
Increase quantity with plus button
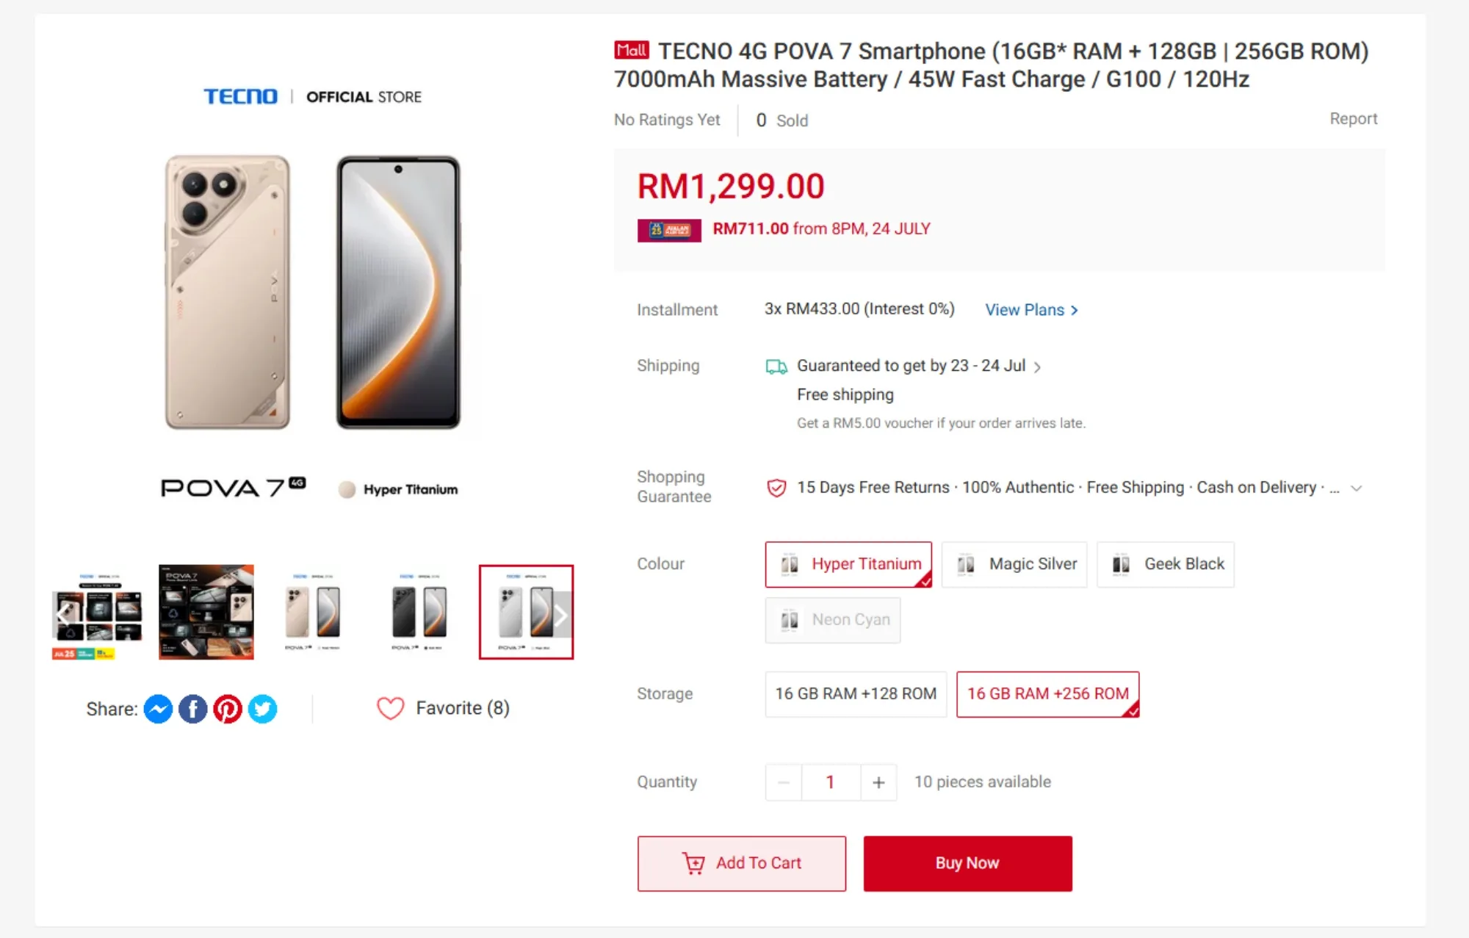(x=878, y=782)
